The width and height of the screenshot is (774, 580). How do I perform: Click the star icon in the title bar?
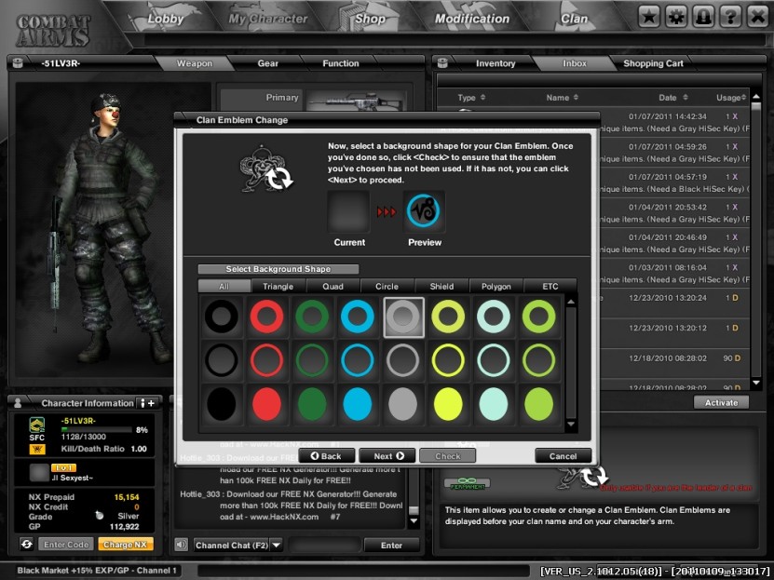(x=649, y=16)
